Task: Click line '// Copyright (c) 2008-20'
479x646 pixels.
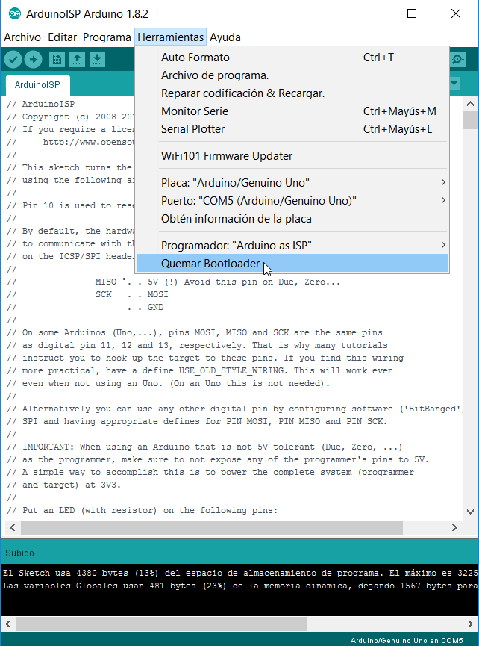Action: pos(71,117)
